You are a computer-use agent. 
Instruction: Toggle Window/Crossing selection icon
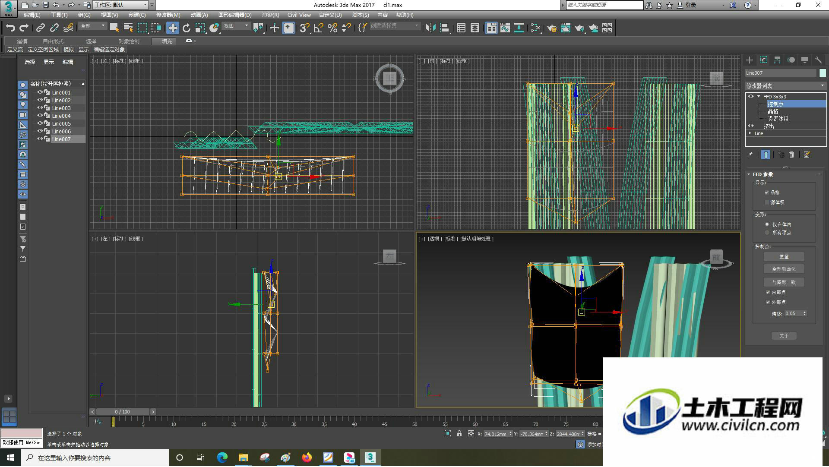coord(156,28)
